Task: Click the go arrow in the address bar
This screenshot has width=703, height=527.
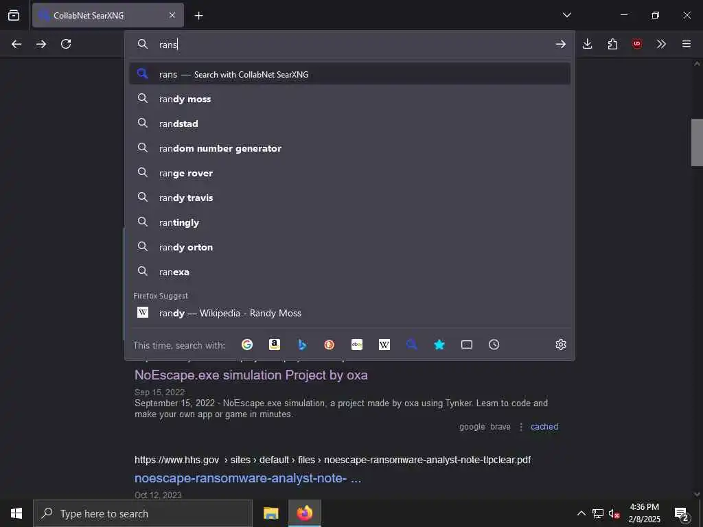Action: click(x=560, y=44)
